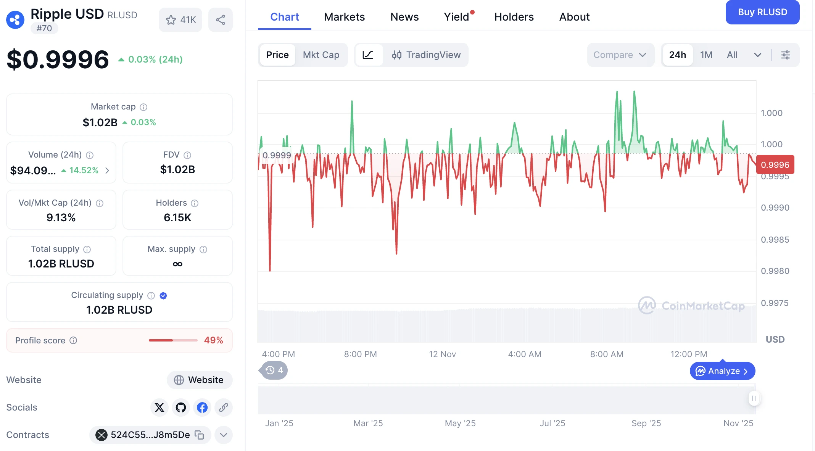Viewport: 815px width, 451px height.
Task: Expand more time range options chevron
Action: (x=758, y=55)
